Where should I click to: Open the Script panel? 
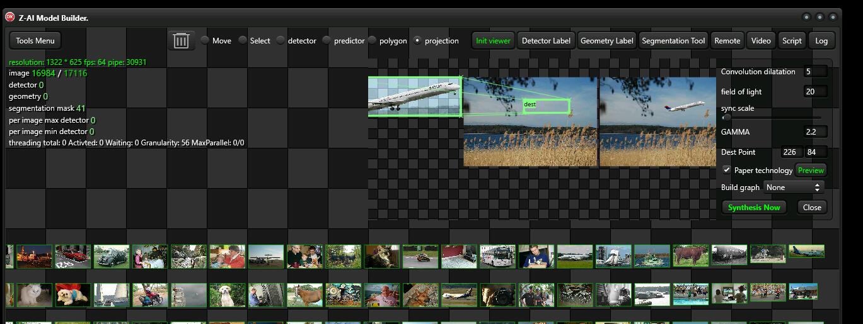792,40
